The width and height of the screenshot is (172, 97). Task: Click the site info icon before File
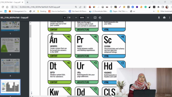[13, 7]
